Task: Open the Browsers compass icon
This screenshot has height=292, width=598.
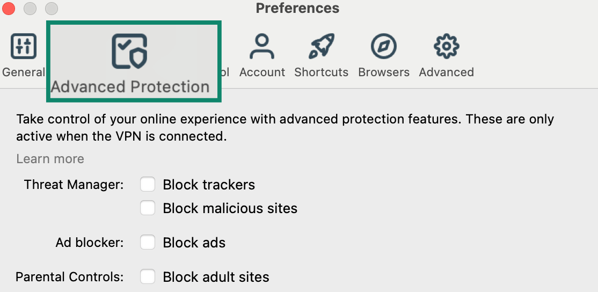Action: tap(384, 47)
